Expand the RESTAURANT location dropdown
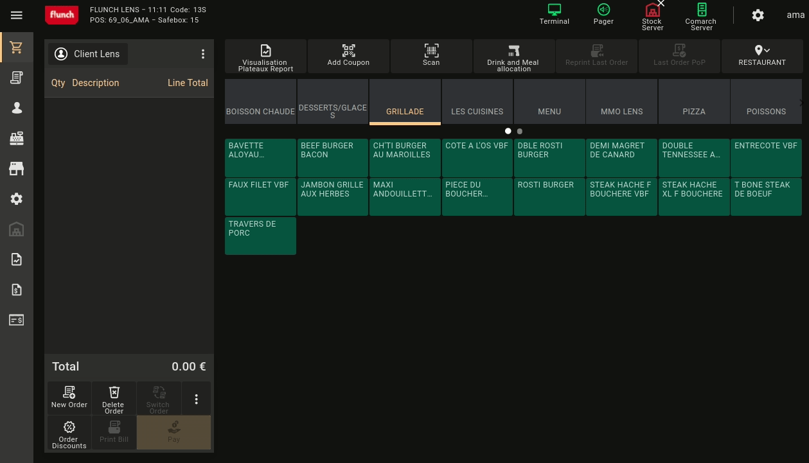This screenshot has height=463, width=809. coord(762,56)
